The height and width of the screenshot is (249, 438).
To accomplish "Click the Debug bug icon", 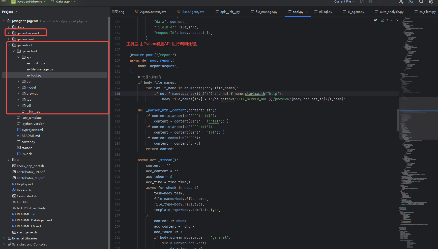I will click(x=370, y=2).
